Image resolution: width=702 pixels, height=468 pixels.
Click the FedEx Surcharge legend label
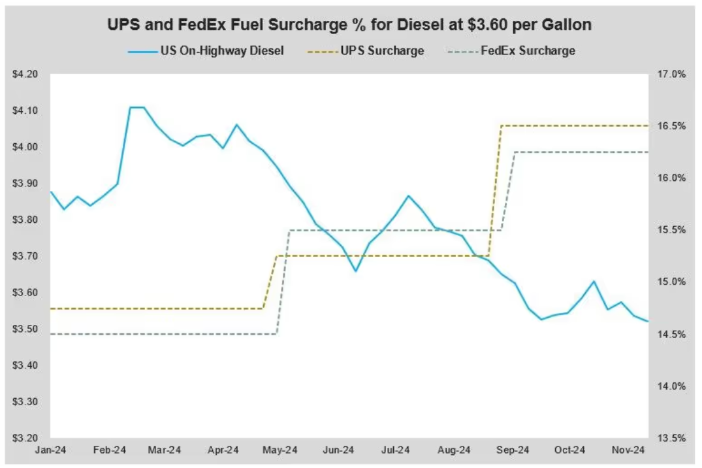click(528, 50)
